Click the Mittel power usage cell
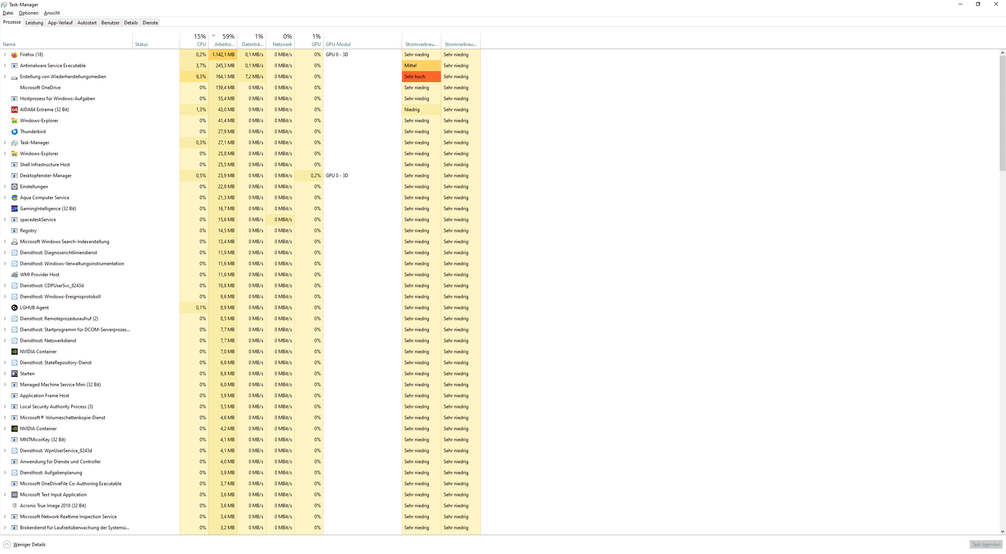The height and width of the screenshot is (554, 1006). 421,66
